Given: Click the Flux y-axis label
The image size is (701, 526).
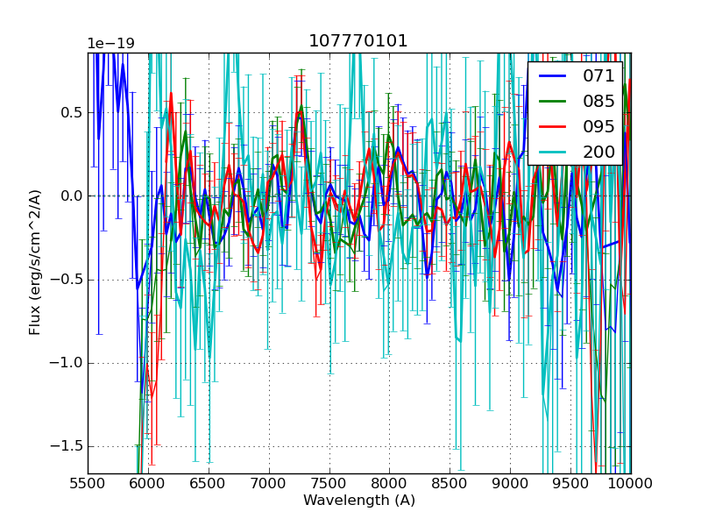Looking at the screenshot, I should pyautogui.click(x=35, y=263).
